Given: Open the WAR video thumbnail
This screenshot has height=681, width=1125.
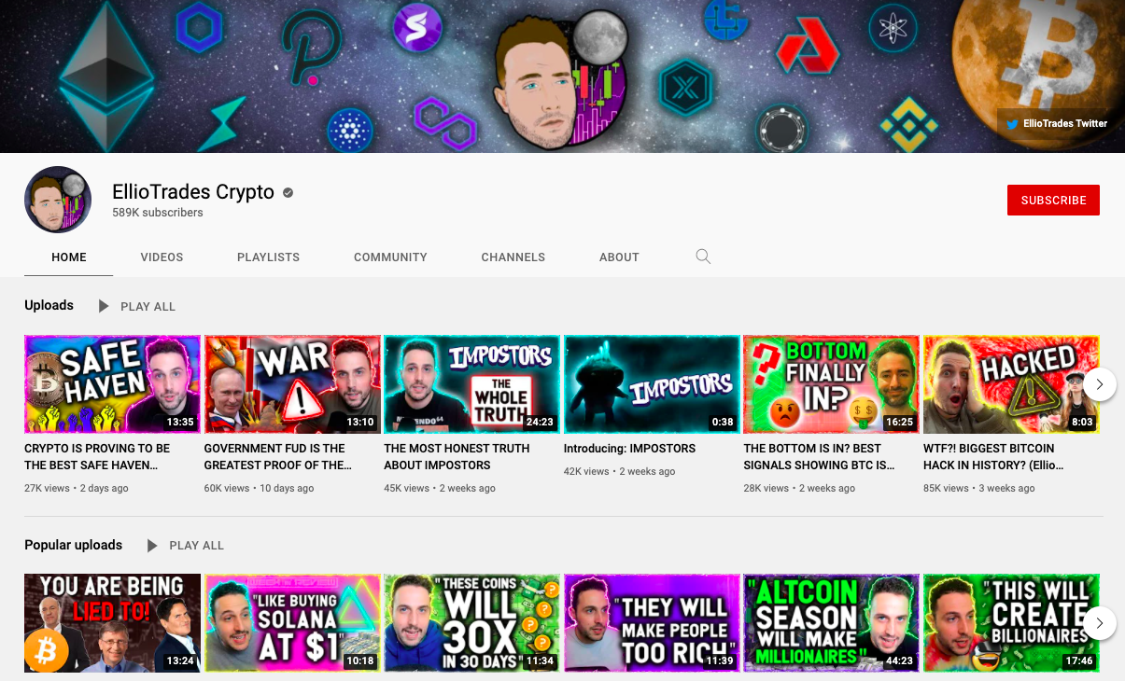Looking at the screenshot, I should pyautogui.click(x=292, y=383).
